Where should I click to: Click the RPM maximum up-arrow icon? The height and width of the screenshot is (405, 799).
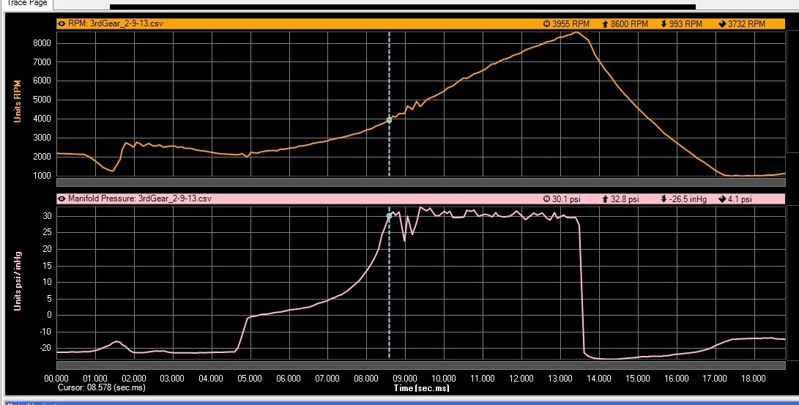click(605, 23)
